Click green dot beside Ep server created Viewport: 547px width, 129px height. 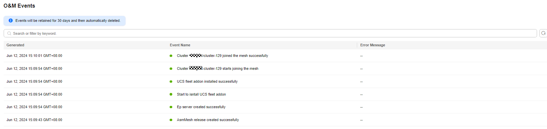(171, 107)
